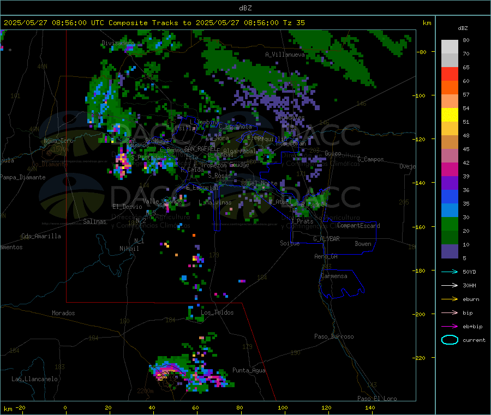Select the Aero_GA label
This screenshot has height=415, width=491.
[326, 256]
